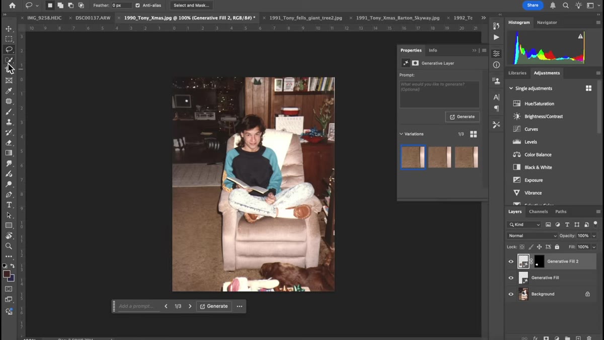The height and width of the screenshot is (340, 604).
Task: Open the Kind filter dropdown
Action: (x=524, y=225)
